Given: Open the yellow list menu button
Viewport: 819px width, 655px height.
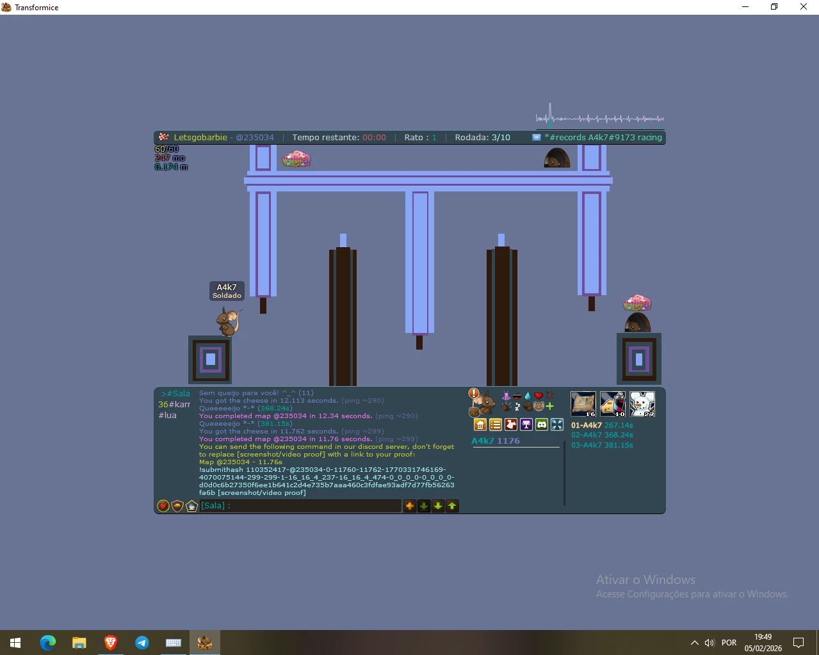Looking at the screenshot, I should click(496, 425).
